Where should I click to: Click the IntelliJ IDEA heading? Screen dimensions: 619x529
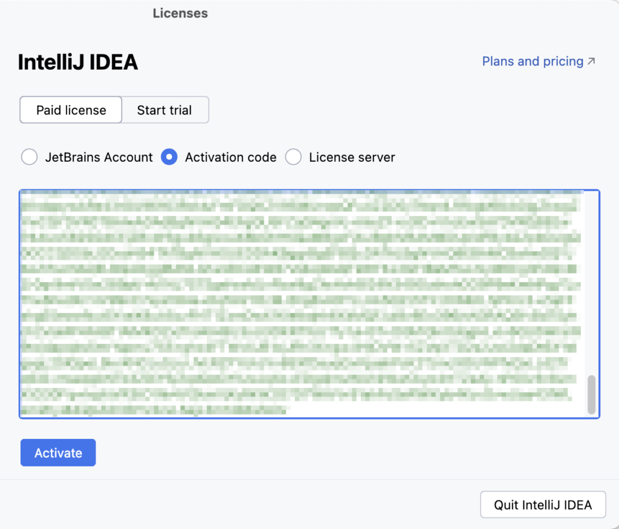point(78,62)
